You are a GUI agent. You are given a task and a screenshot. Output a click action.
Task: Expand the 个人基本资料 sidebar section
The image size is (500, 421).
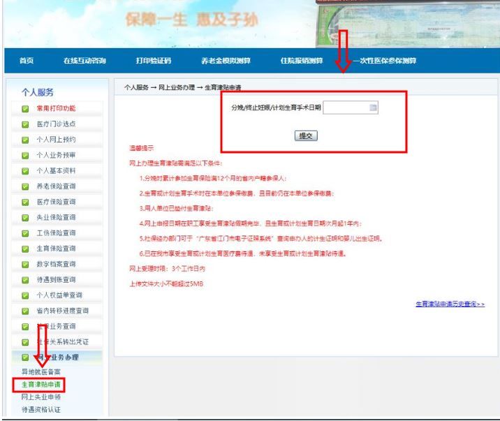(x=56, y=170)
